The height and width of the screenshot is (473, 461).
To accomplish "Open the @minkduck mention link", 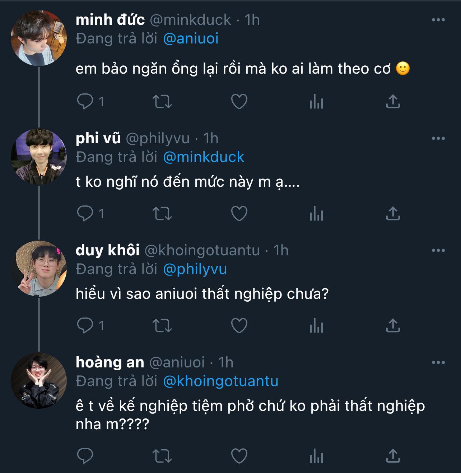I will click(x=204, y=157).
